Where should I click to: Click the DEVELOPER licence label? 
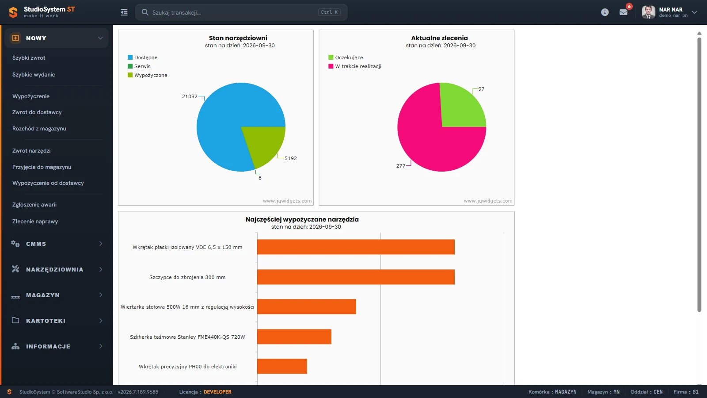(217, 392)
